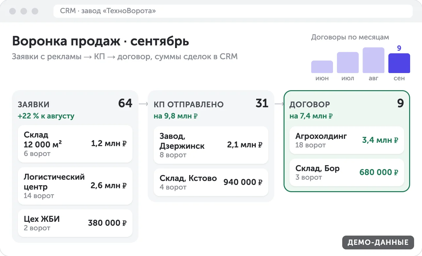Click the amount 940 000 ₽
Image resolution: width=422 pixels, height=256 pixels.
point(243,182)
